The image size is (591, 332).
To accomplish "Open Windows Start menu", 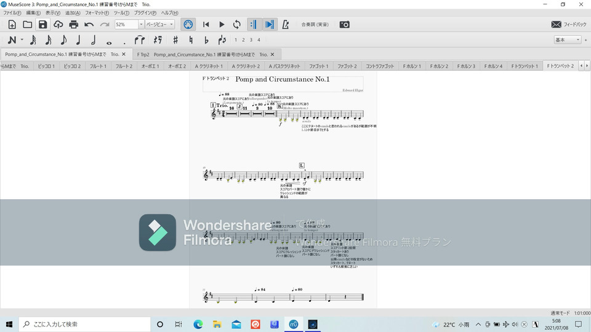I will (9, 324).
